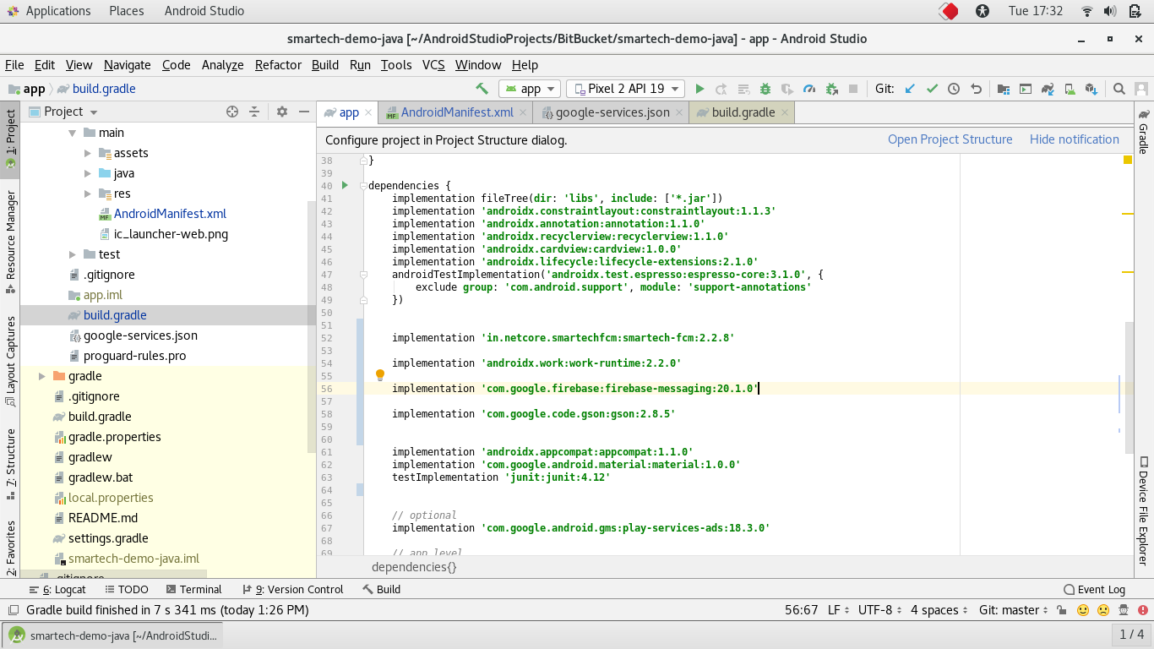Image resolution: width=1154 pixels, height=649 pixels.
Task: Click Scroll from Source target icon
Action: (x=232, y=112)
